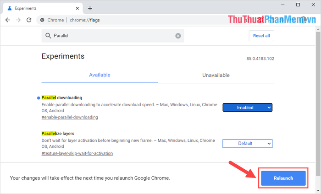Click into the search flags field
Viewport: 321px width, 194px height.
click(113, 36)
